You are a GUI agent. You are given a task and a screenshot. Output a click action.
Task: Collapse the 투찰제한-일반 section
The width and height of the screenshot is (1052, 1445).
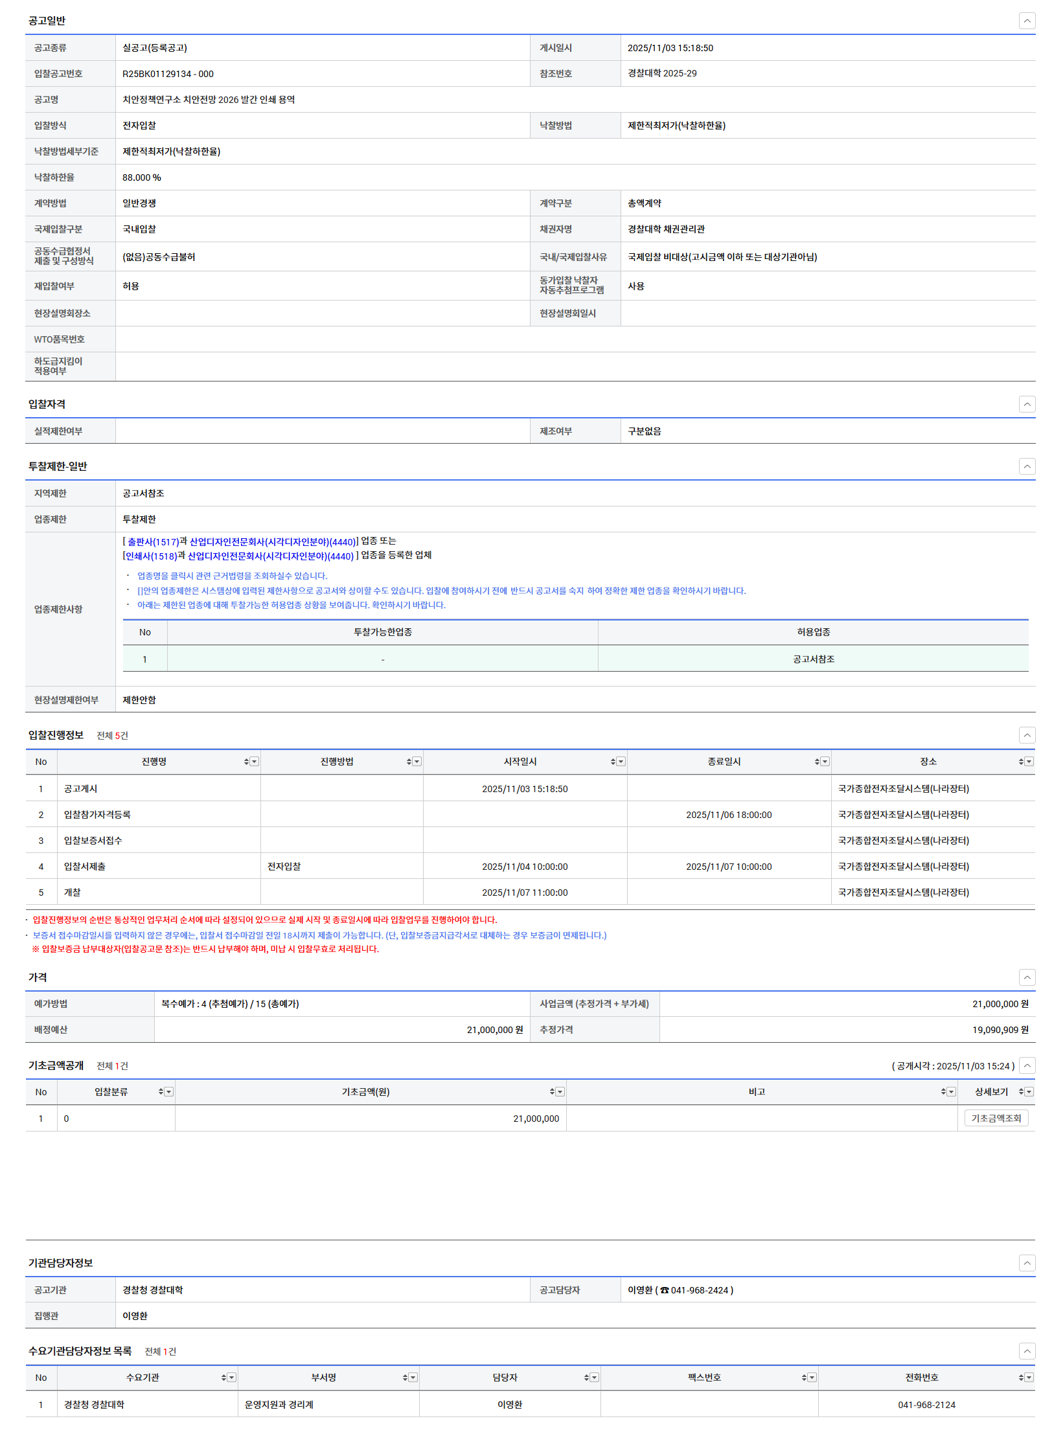pos(1027,466)
